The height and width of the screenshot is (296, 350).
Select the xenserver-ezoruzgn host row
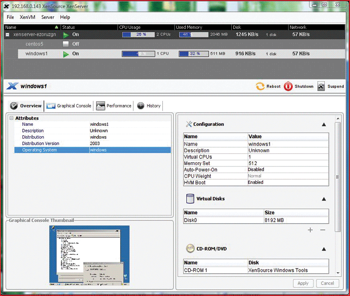[x=175, y=35]
